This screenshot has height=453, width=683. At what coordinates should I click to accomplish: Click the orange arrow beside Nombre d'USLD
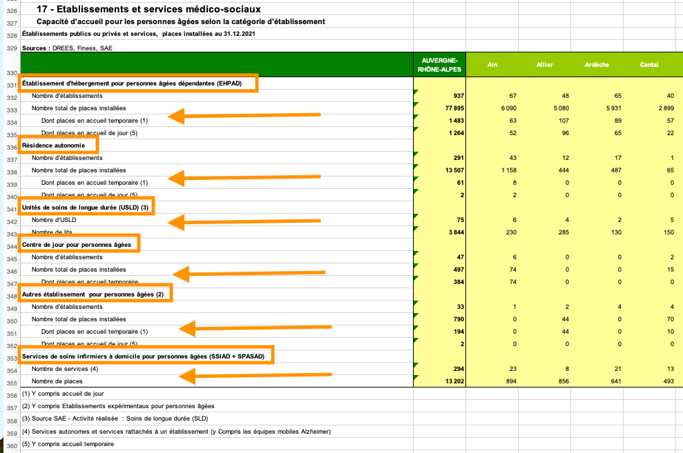pos(244,222)
